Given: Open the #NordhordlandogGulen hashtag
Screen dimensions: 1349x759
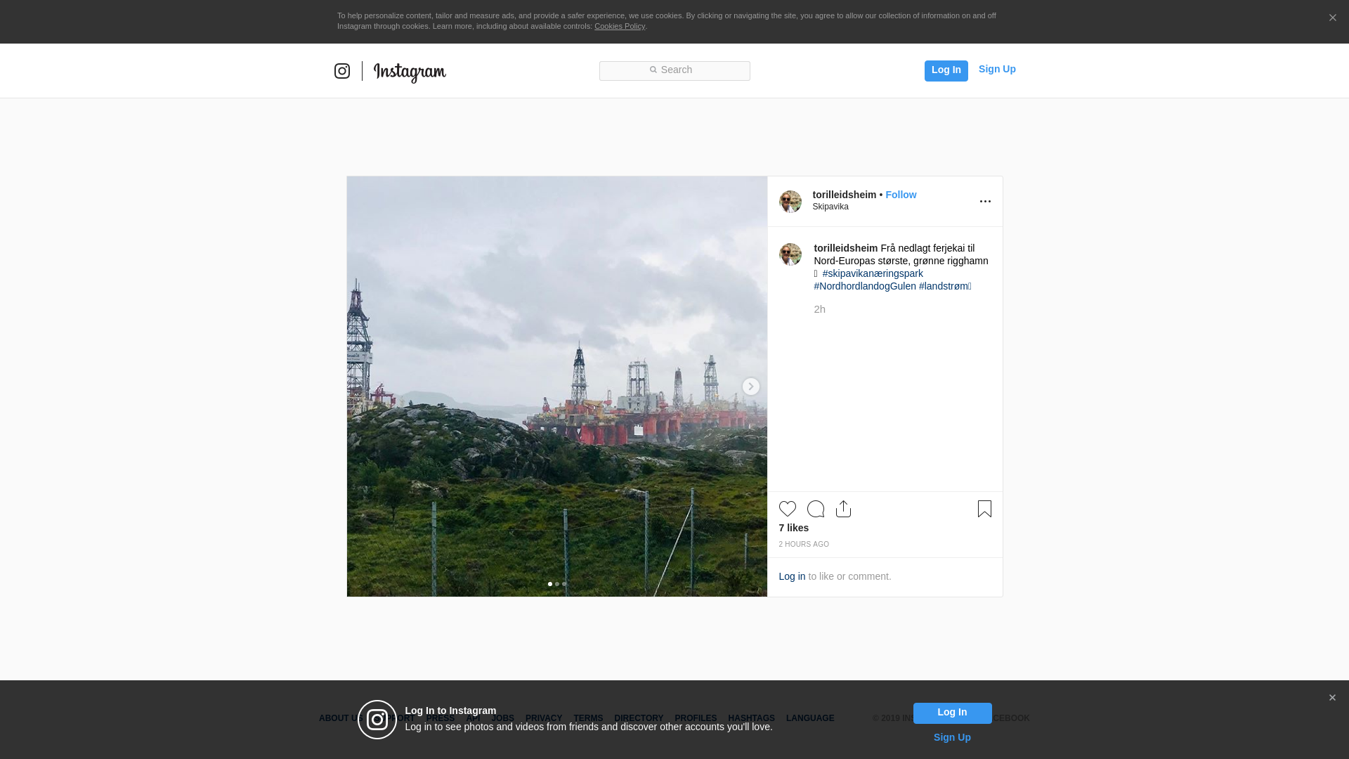Looking at the screenshot, I should (865, 286).
